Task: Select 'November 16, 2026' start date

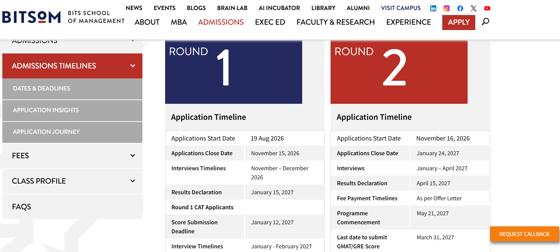Action: click(x=443, y=139)
